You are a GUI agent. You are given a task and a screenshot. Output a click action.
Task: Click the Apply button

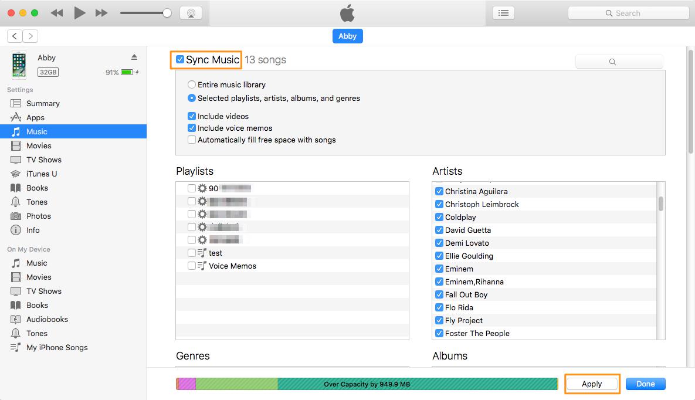(592, 384)
